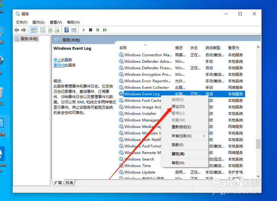Expand 所有任务(K) submenu
The height and width of the screenshot is (201, 277).
(x=185, y=136)
